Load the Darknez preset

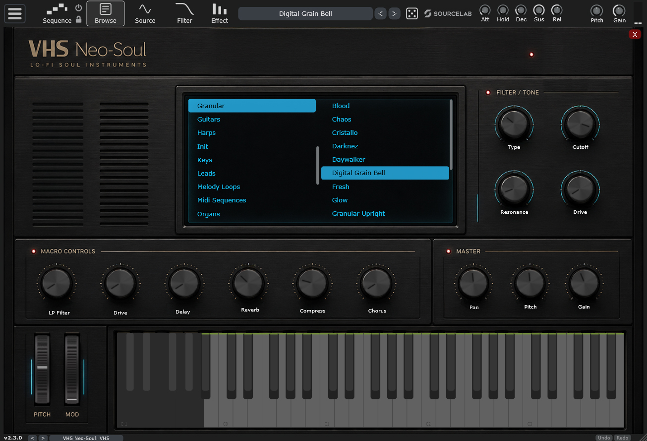(385, 146)
